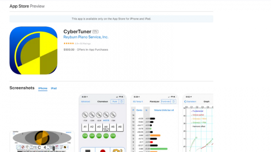Open the spinner tuner screenshot thumbnail
The height and width of the screenshot is (152, 271).
click(42, 142)
